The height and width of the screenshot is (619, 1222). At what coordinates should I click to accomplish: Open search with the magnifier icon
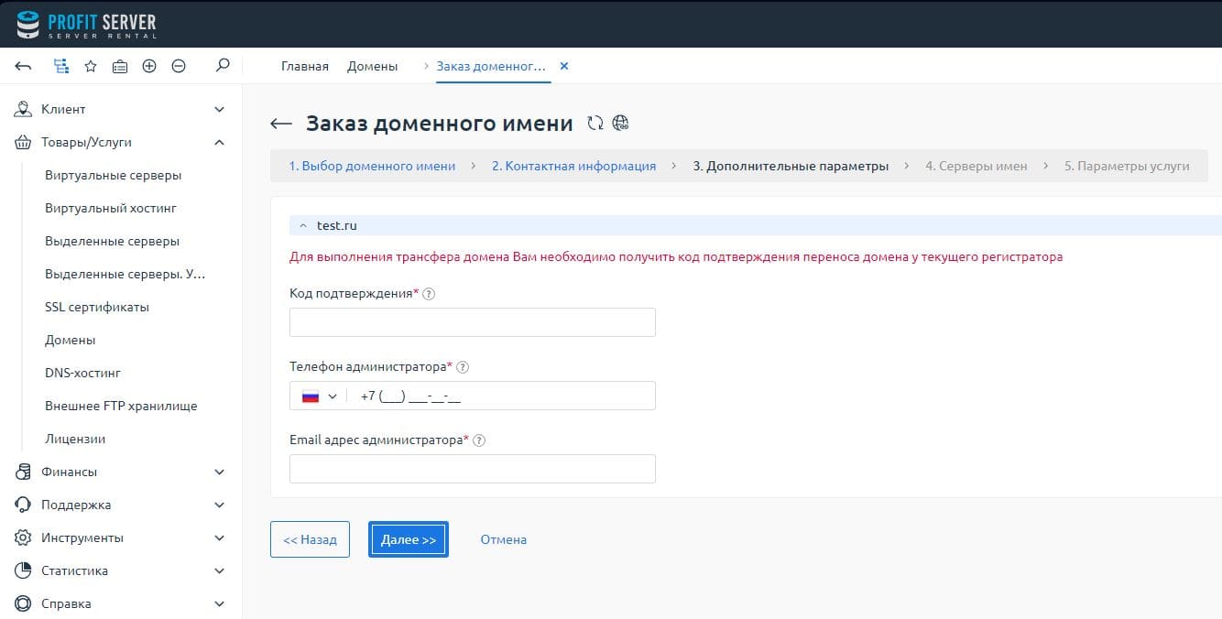(x=222, y=66)
